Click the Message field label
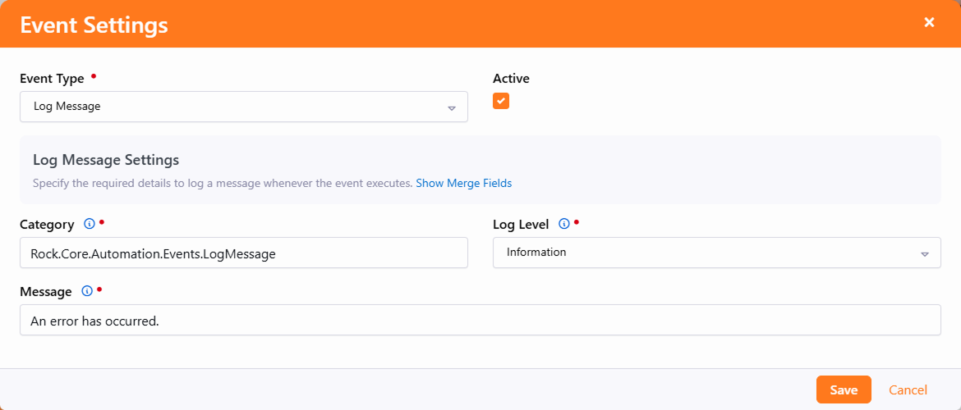This screenshot has height=410, width=961. 45,291
